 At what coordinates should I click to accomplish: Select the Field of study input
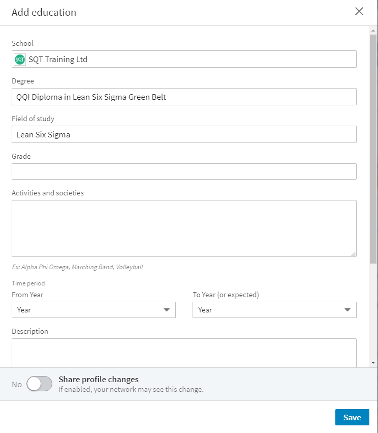pos(184,134)
